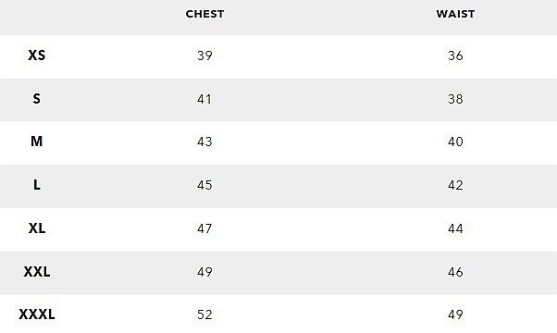Click chest value 39 for XS
This screenshot has width=557, height=333.
click(204, 55)
